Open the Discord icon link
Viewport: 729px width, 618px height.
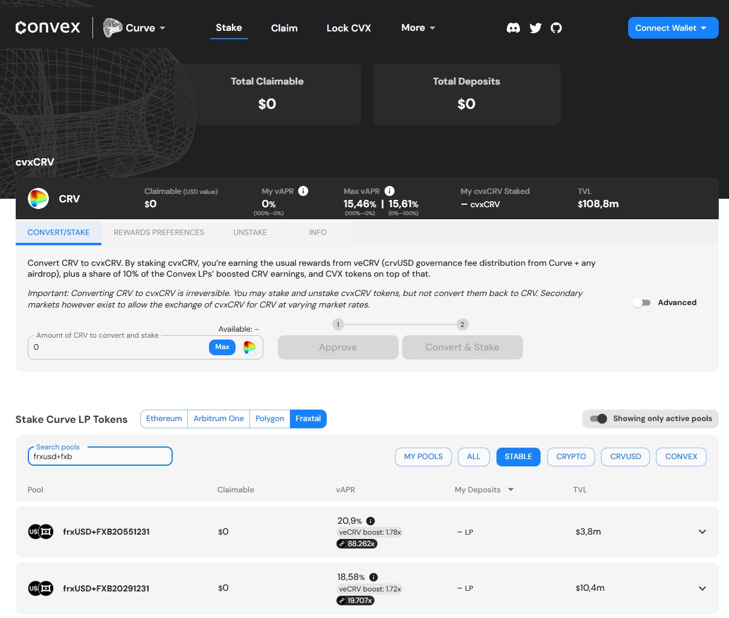[x=513, y=28]
